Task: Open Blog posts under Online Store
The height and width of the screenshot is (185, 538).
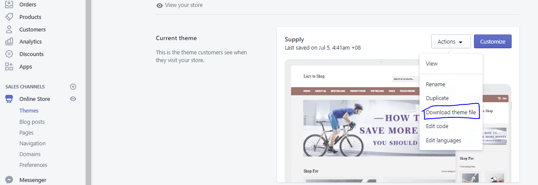Action: click(x=32, y=122)
